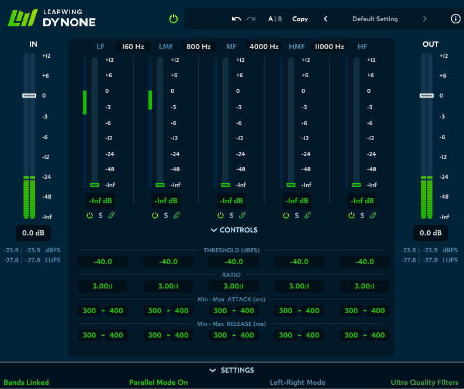
Task: Click the redo arrow icon
Action: pyautogui.click(x=251, y=19)
